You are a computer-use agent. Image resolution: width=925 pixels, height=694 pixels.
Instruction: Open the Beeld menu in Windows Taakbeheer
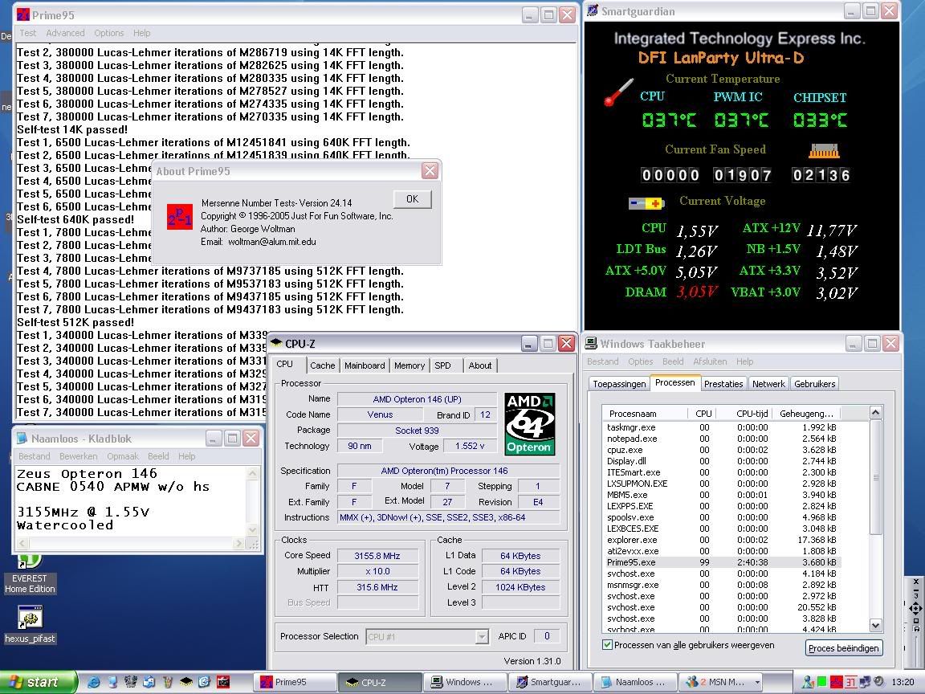pyautogui.click(x=673, y=361)
